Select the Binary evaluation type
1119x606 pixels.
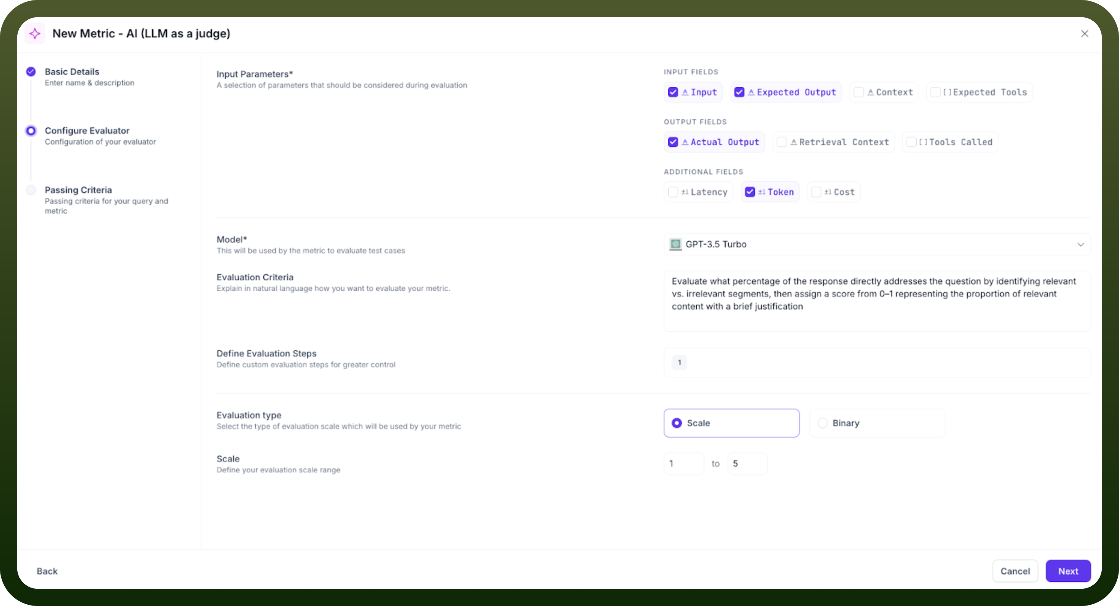click(x=877, y=423)
